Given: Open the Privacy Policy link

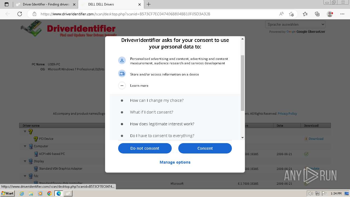Looking at the screenshot, I should (287, 114).
